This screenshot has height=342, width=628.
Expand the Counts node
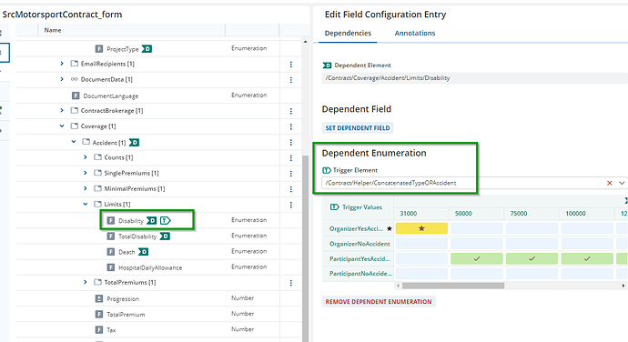click(86, 157)
